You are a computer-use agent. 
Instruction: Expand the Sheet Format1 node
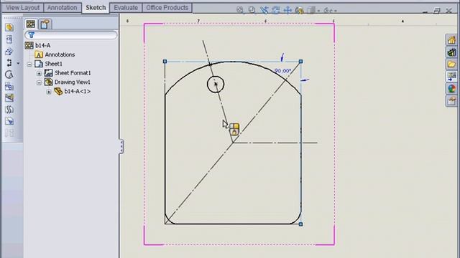[x=39, y=73]
